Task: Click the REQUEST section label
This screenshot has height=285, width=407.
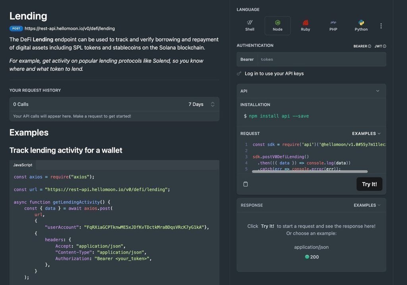Action: (250, 134)
